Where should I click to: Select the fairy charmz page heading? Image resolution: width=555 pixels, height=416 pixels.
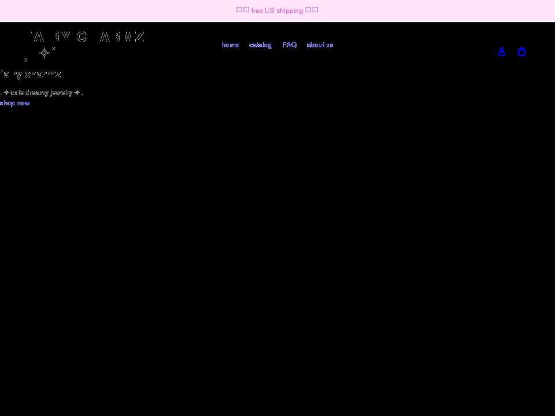click(x=31, y=73)
